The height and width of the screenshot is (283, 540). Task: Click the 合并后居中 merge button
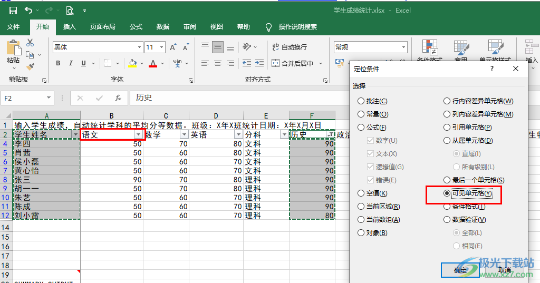293,63
